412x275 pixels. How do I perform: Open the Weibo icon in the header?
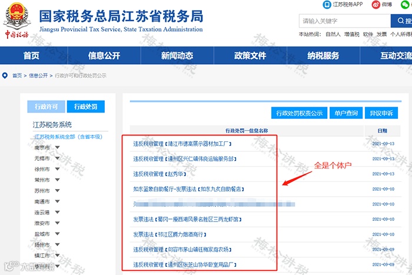click(x=376, y=5)
